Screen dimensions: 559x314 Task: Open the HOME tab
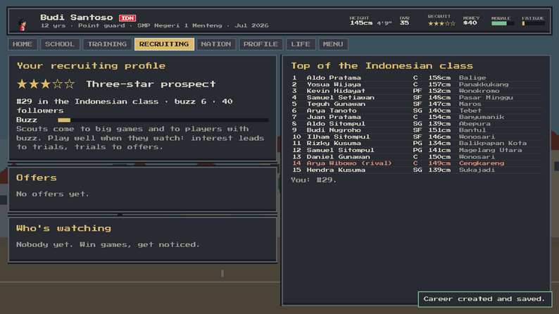pyautogui.click(x=23, y=44)
